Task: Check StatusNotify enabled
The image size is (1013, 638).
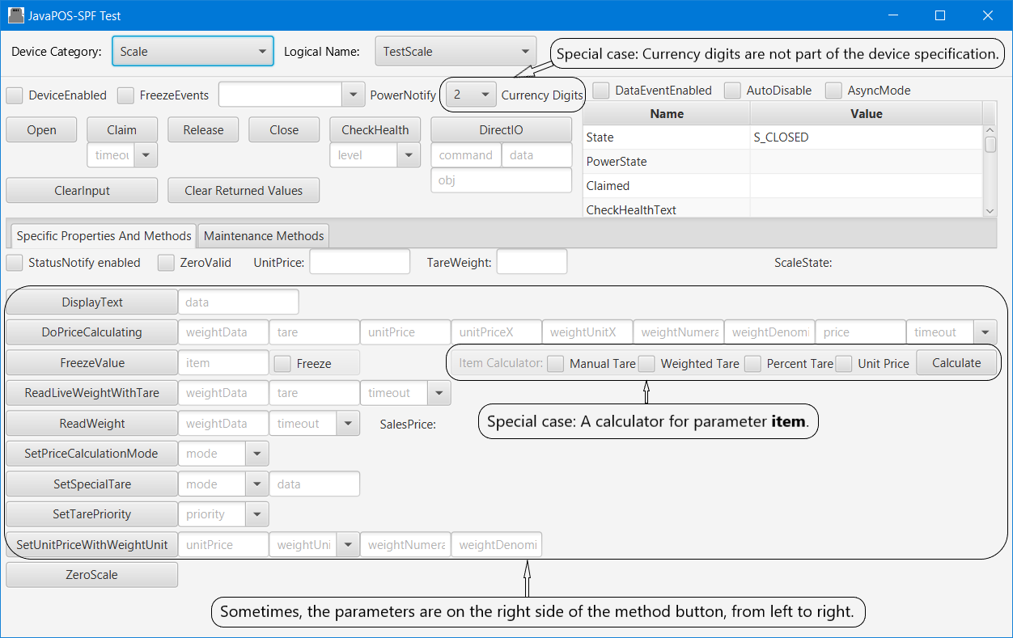Action: coord(15,263)
